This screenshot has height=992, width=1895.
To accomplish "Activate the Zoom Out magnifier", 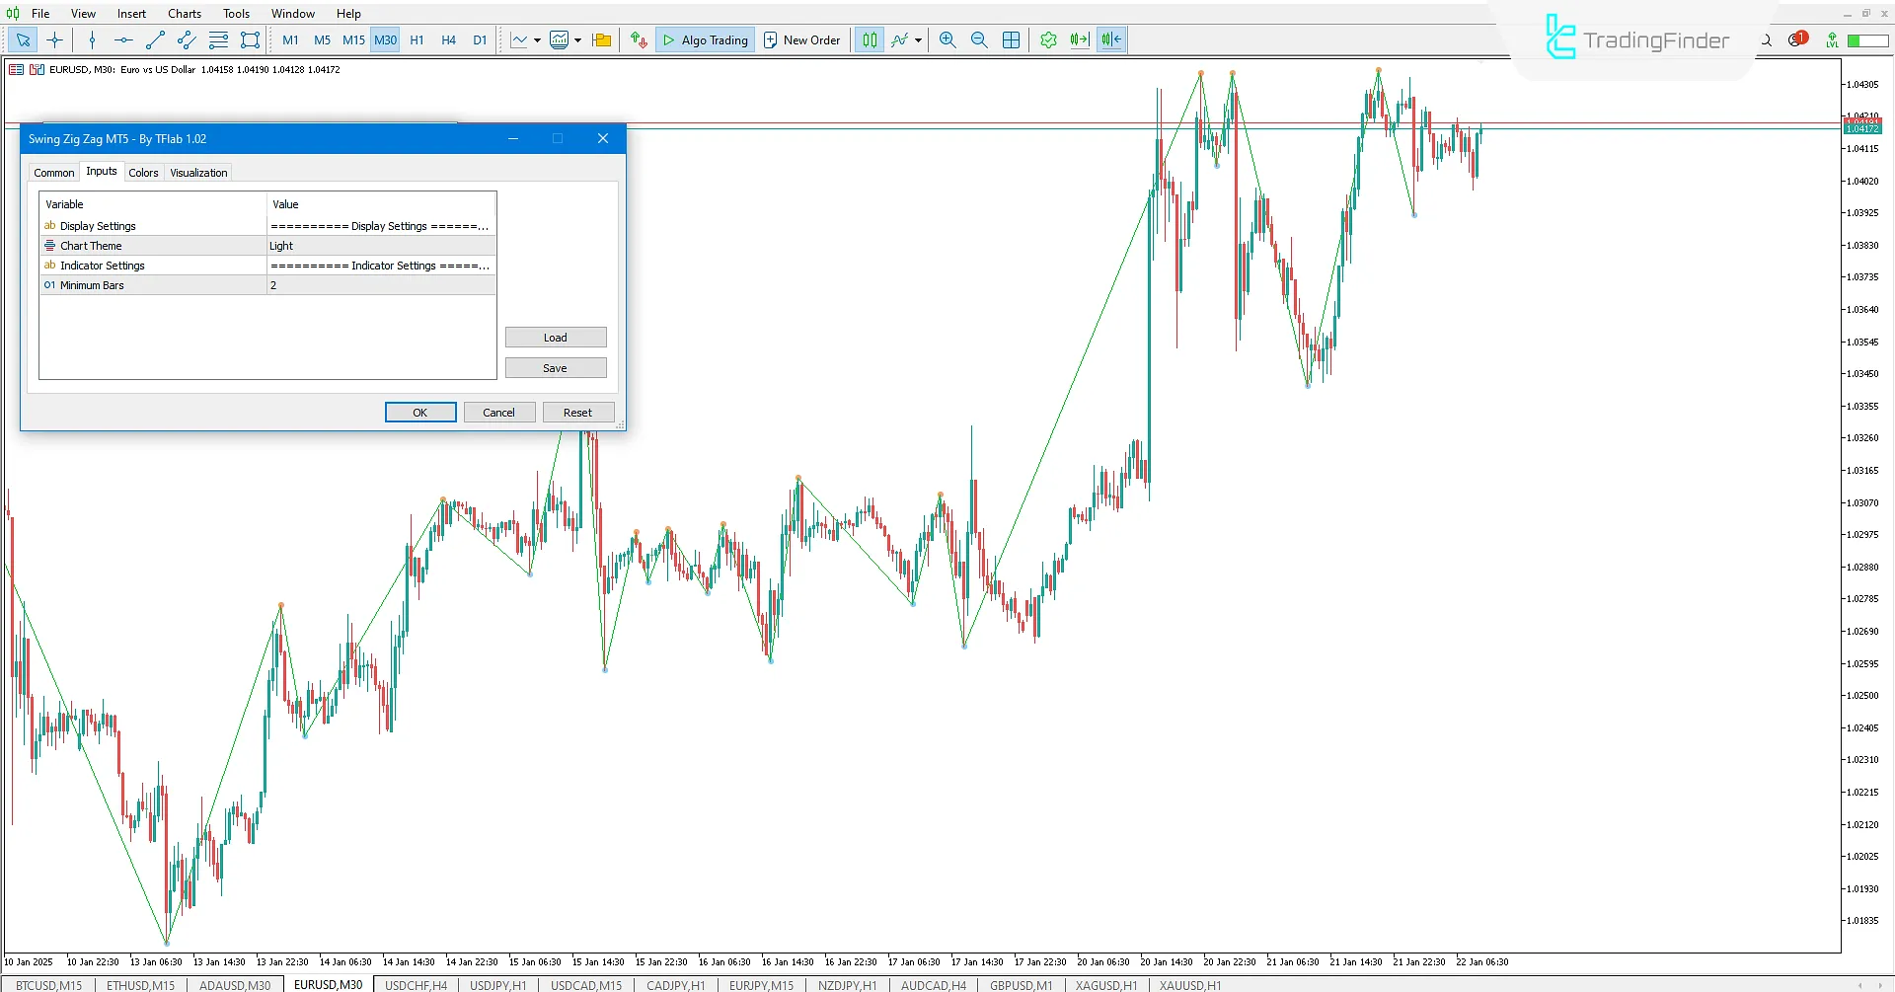I will point(979,40).
